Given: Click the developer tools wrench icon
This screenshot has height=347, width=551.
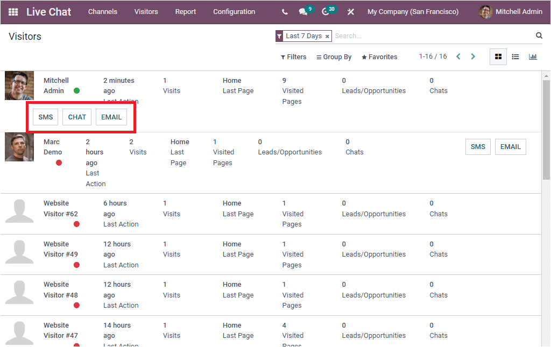Looking at the screenshot, I should coord(350,11).
